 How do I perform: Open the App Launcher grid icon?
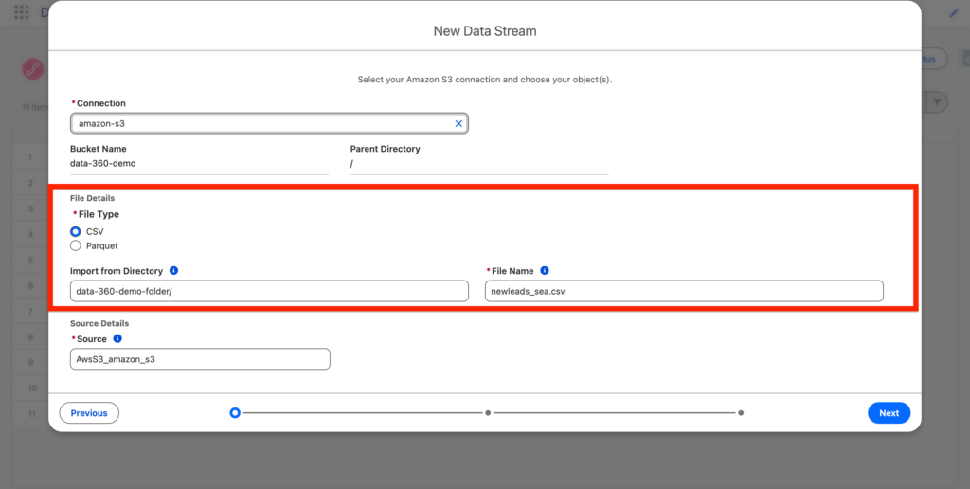coord(21,13)
